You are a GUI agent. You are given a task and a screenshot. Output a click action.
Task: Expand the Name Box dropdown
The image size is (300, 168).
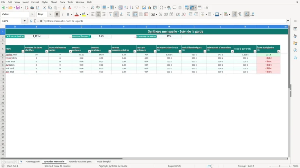click(x=25, y=21)
